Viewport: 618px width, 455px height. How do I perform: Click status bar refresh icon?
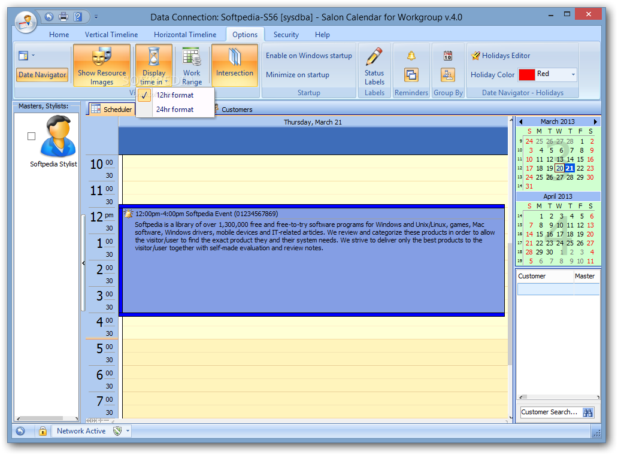click(x=20, y=431)
